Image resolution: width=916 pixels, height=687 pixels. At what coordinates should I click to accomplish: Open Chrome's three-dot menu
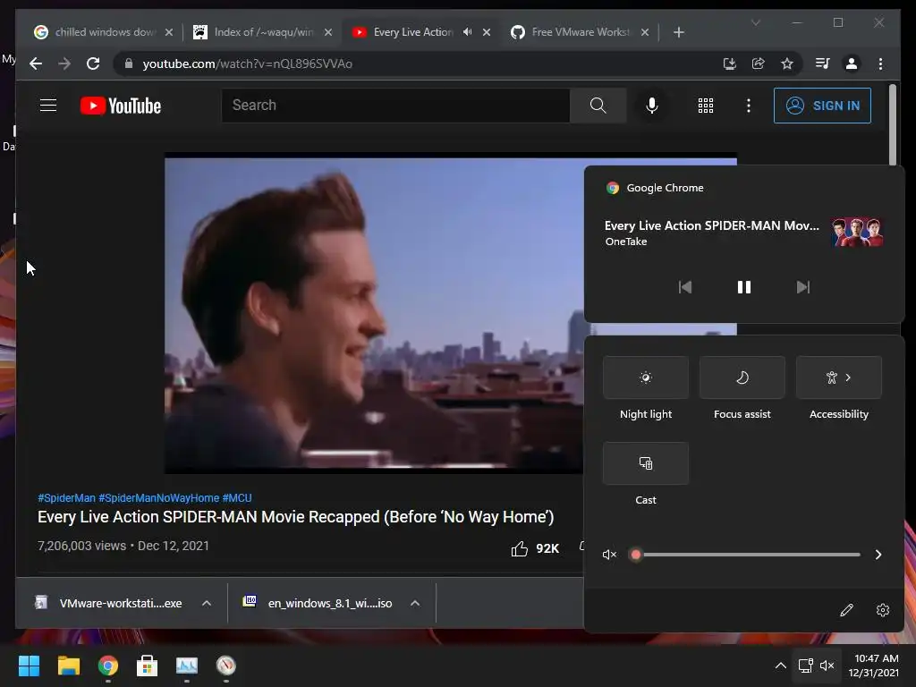pyautogui.click(x=880, y=64)
